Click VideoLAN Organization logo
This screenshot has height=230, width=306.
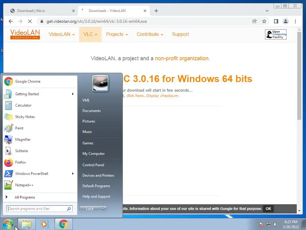tap(25, 34)
